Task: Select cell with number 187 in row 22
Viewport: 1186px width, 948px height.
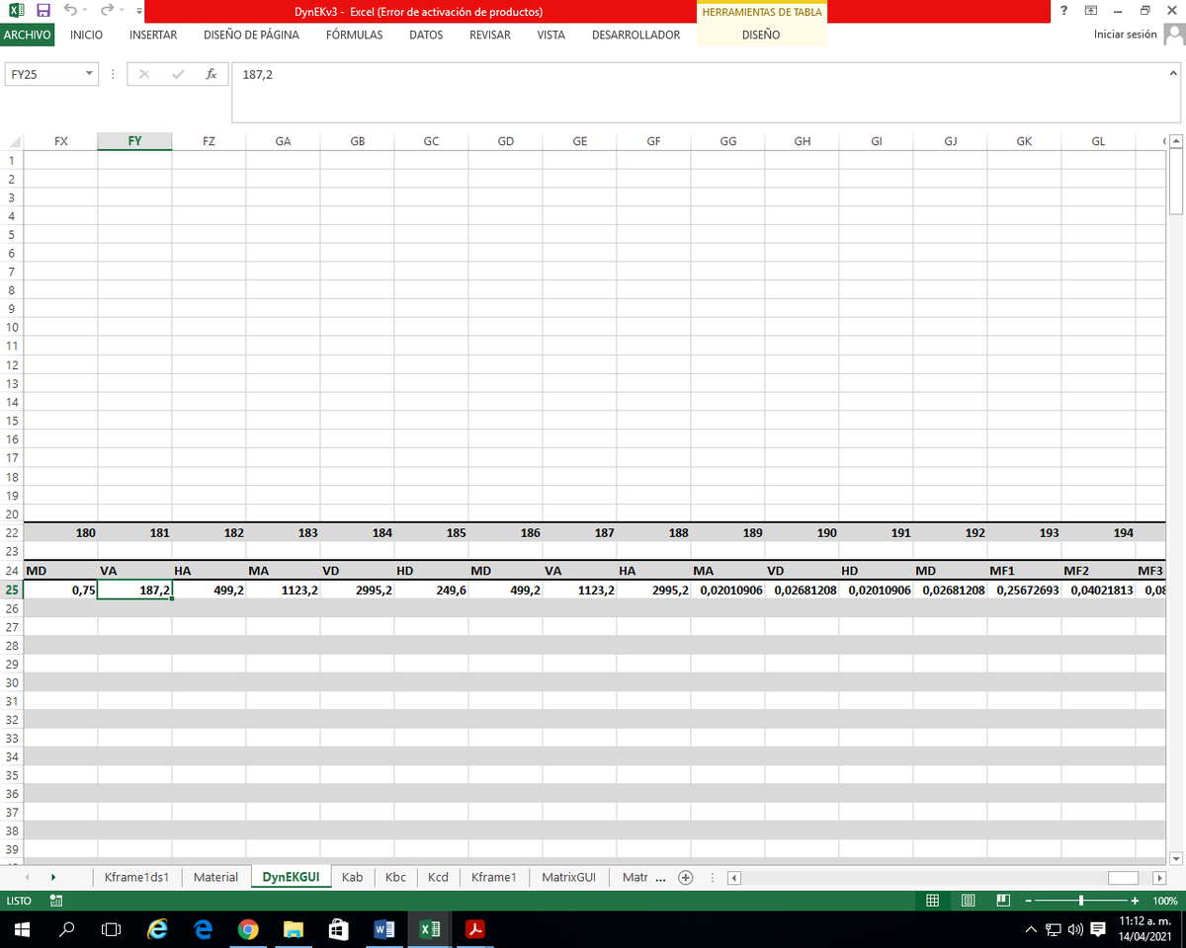Action: [x=579, y=532]
